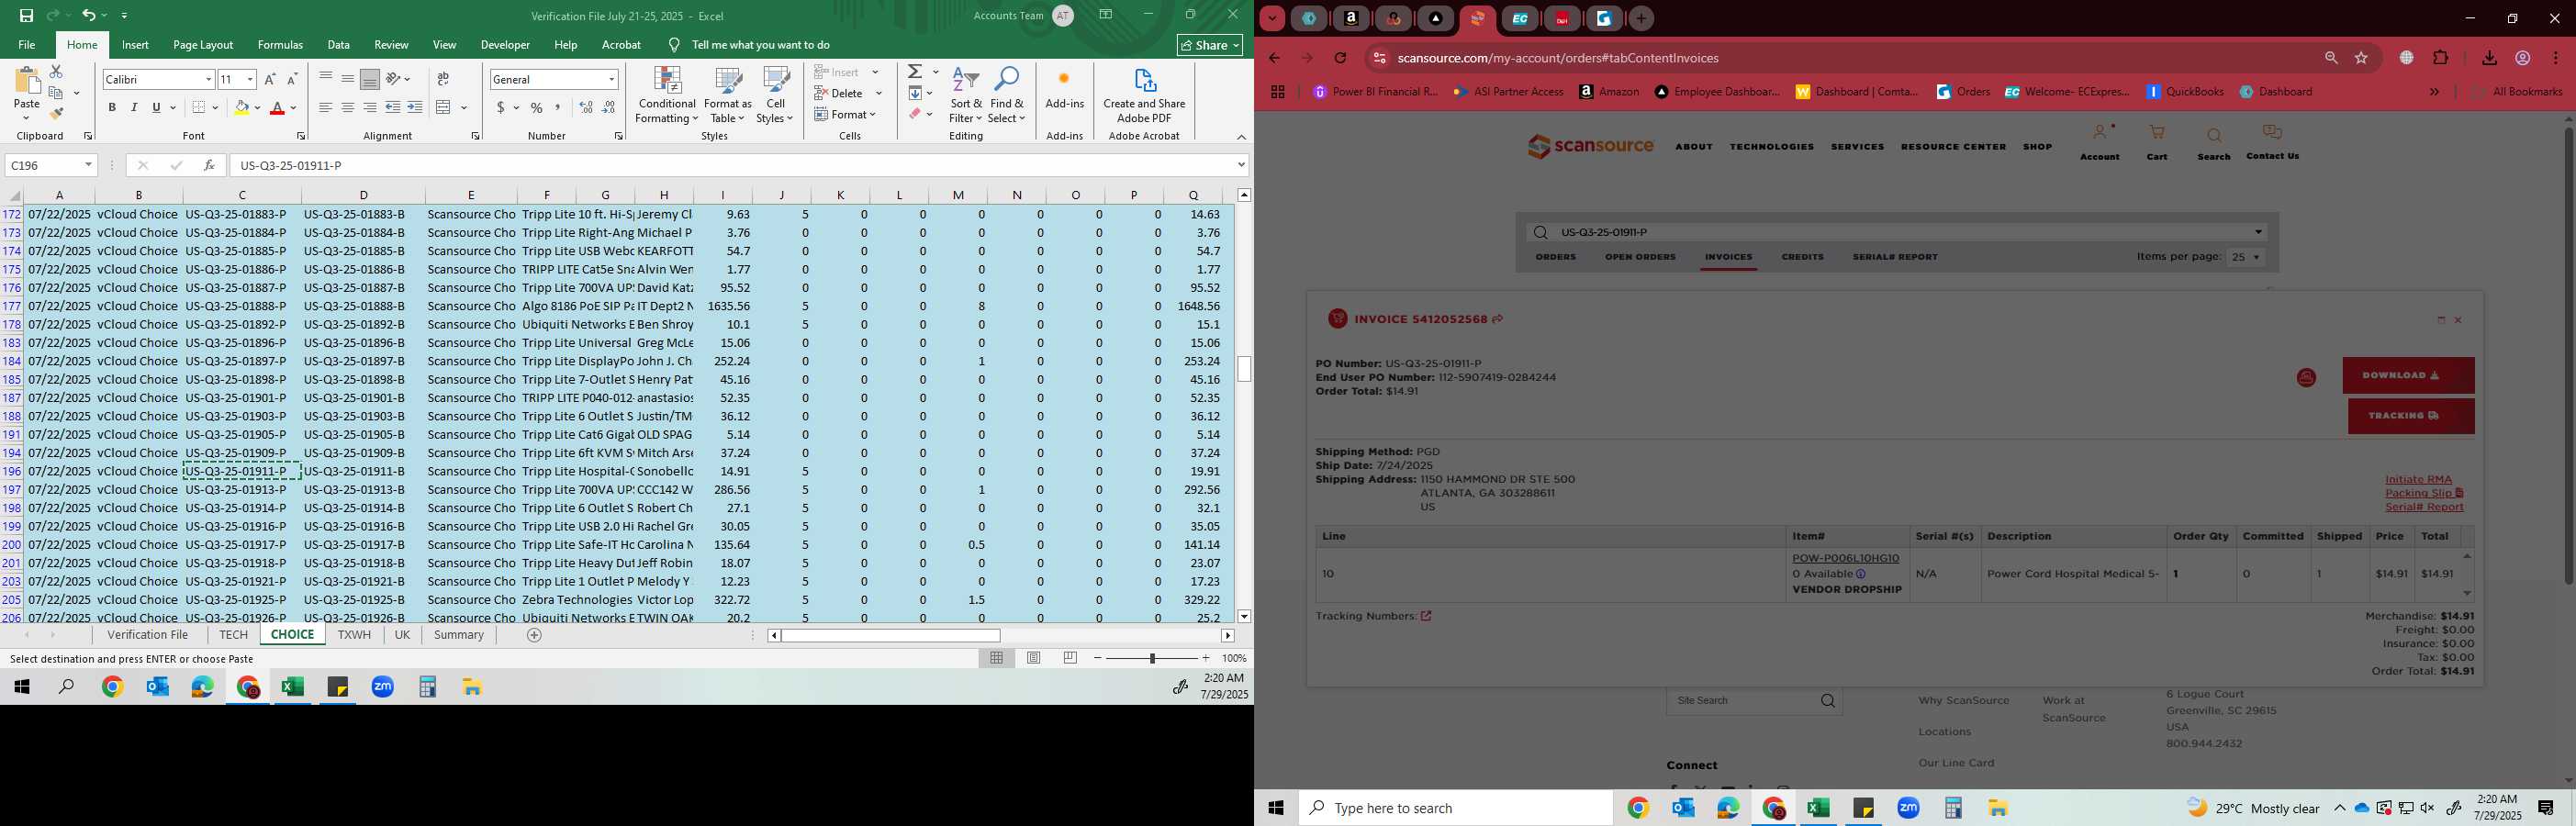Toggle Middle Align in Alignment group
The height and width of the screenshot is (826, 2576).
[347, 79]
